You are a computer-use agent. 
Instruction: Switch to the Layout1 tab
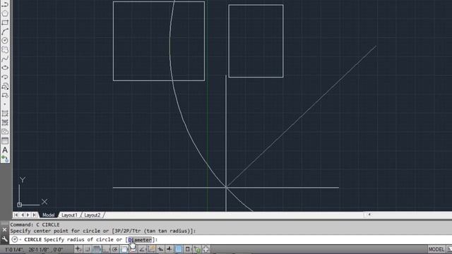pyautogui.click(x=69, y=215)
